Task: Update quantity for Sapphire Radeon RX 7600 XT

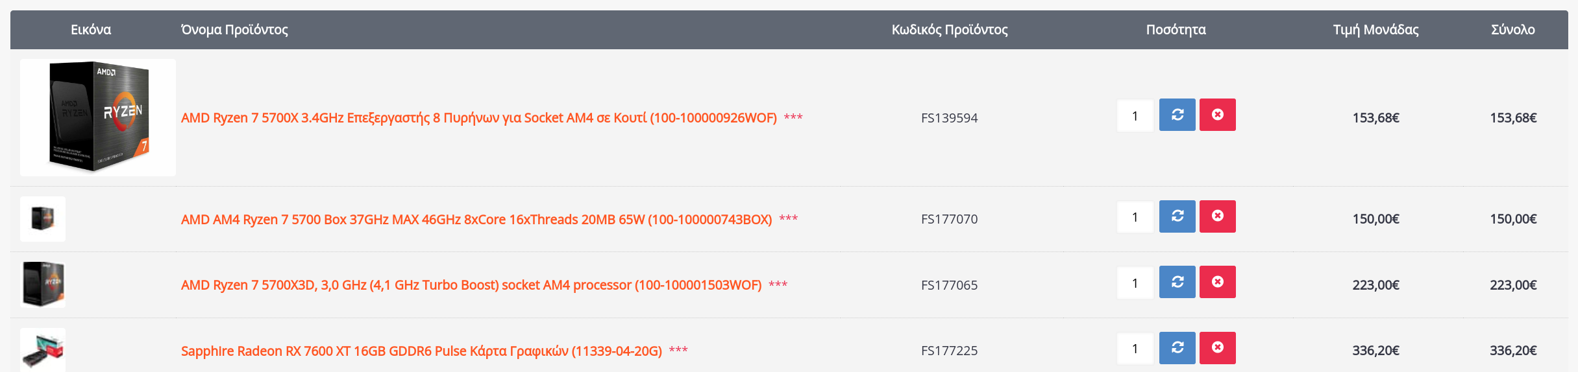Action: 1177,348
